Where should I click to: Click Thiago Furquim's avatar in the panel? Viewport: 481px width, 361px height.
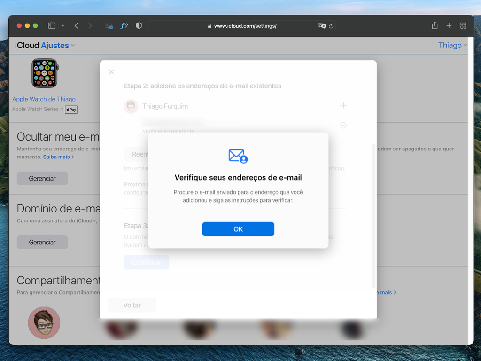[x=131, y=106]
